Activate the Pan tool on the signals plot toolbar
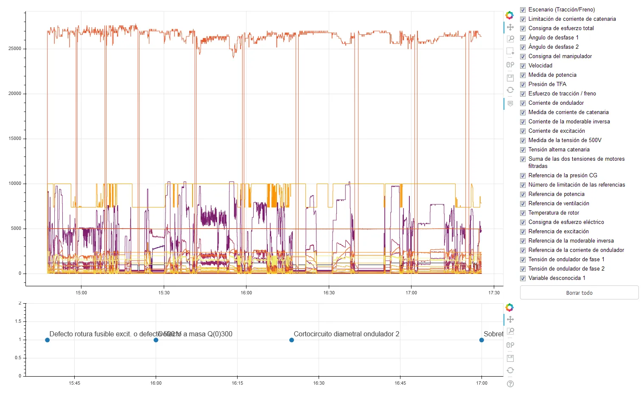 pos(510,27)
